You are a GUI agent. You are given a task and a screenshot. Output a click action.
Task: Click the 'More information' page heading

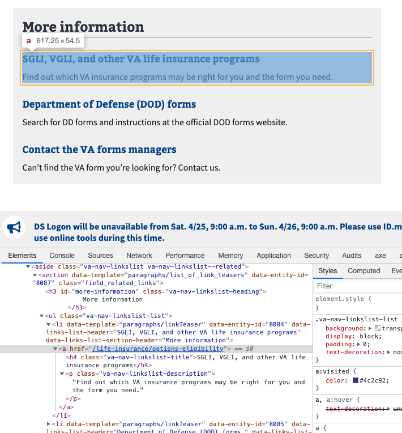(x=83, y=27)
